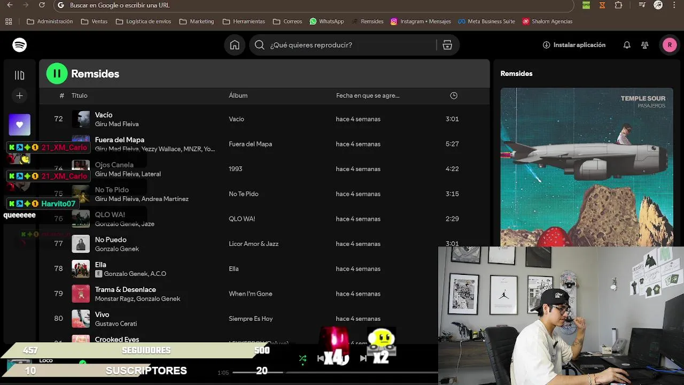The image size is (684, 385).
Task: Open artist Gustavo Cerati link
Action: (x=115, y=324)
